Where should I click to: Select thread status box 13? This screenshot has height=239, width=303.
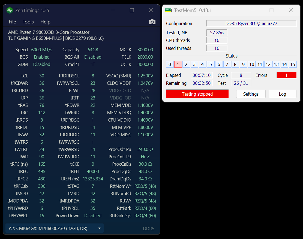[276, 64]
